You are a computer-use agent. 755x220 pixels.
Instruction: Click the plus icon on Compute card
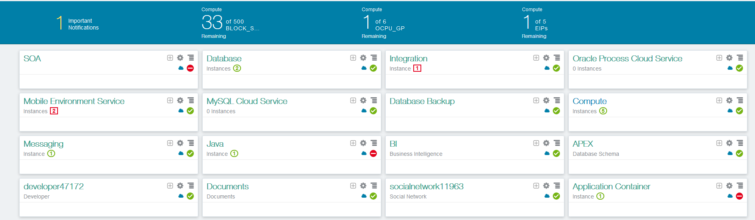(719, 100)
